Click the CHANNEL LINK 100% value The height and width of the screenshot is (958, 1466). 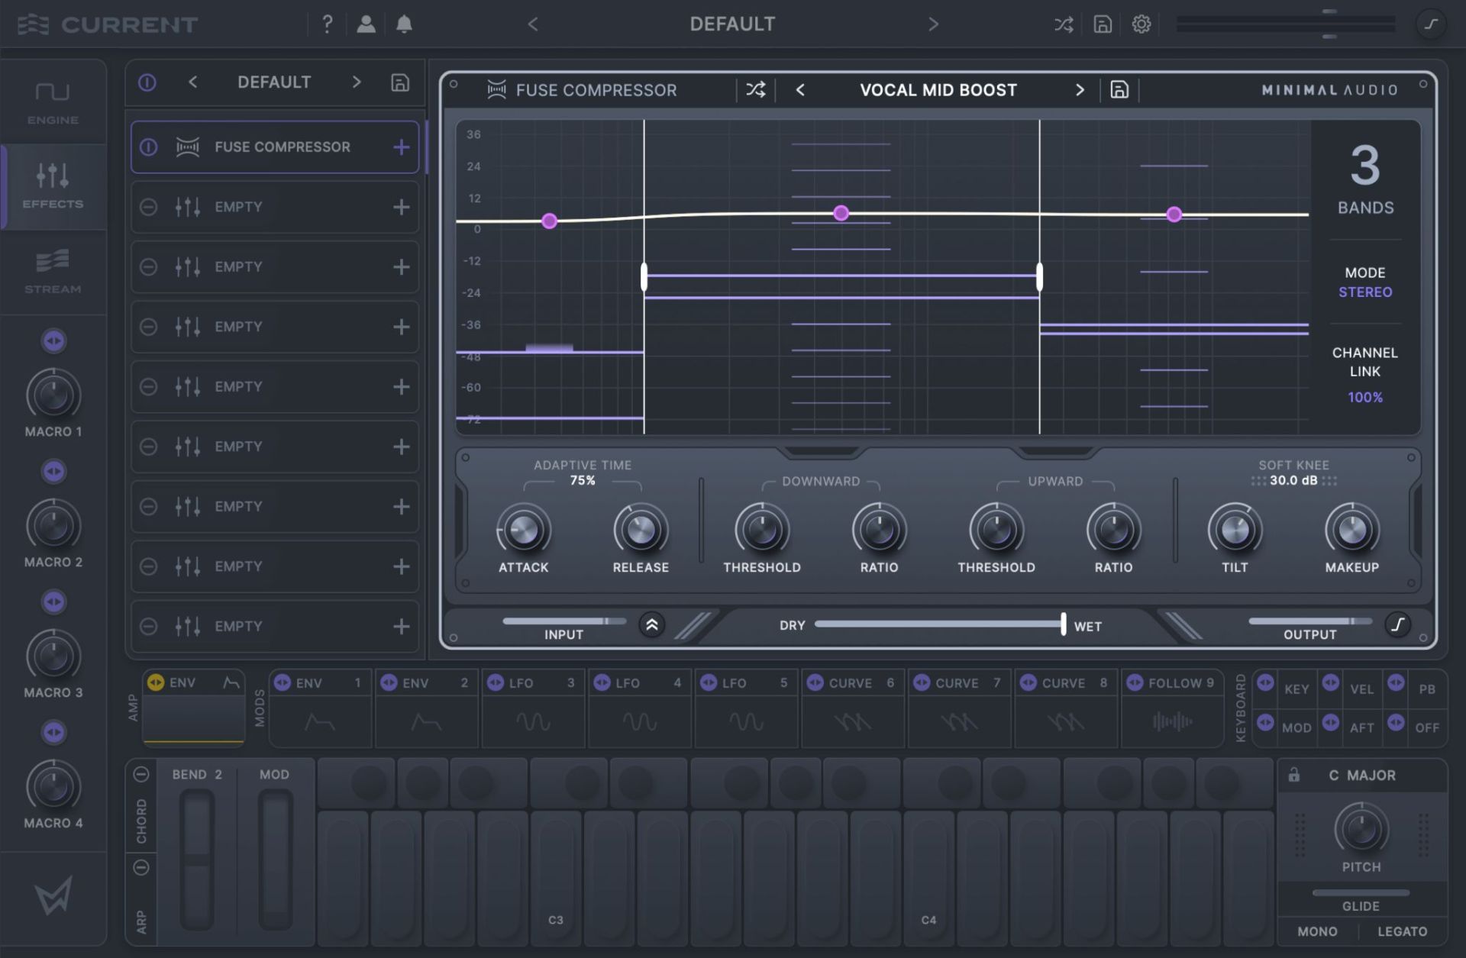[1365, 397]
